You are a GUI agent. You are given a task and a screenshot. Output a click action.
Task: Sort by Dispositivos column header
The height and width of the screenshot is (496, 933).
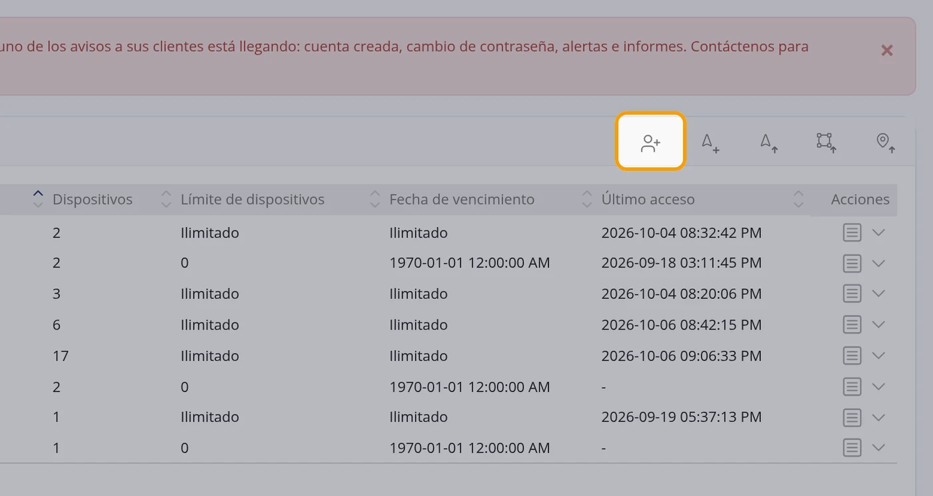coord(92,199)
